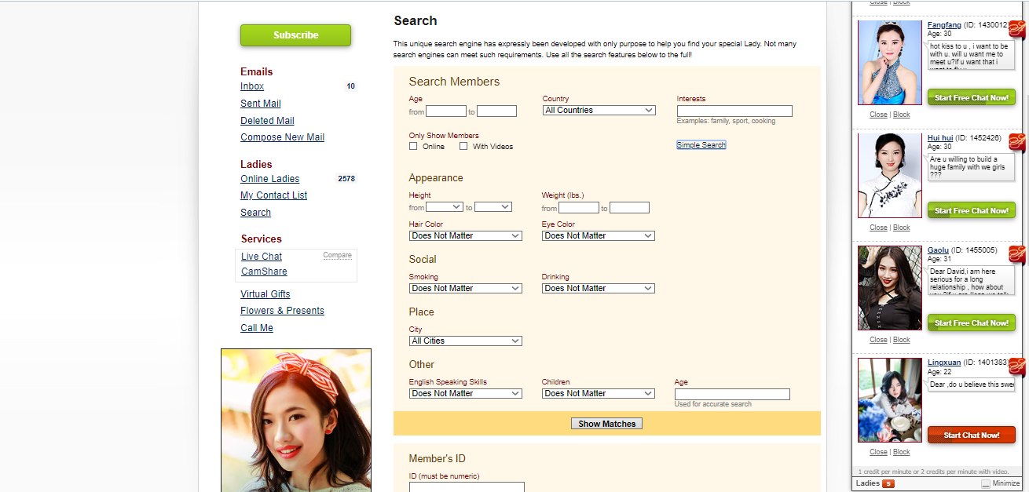Click the Weight to input field

point(629,208)
